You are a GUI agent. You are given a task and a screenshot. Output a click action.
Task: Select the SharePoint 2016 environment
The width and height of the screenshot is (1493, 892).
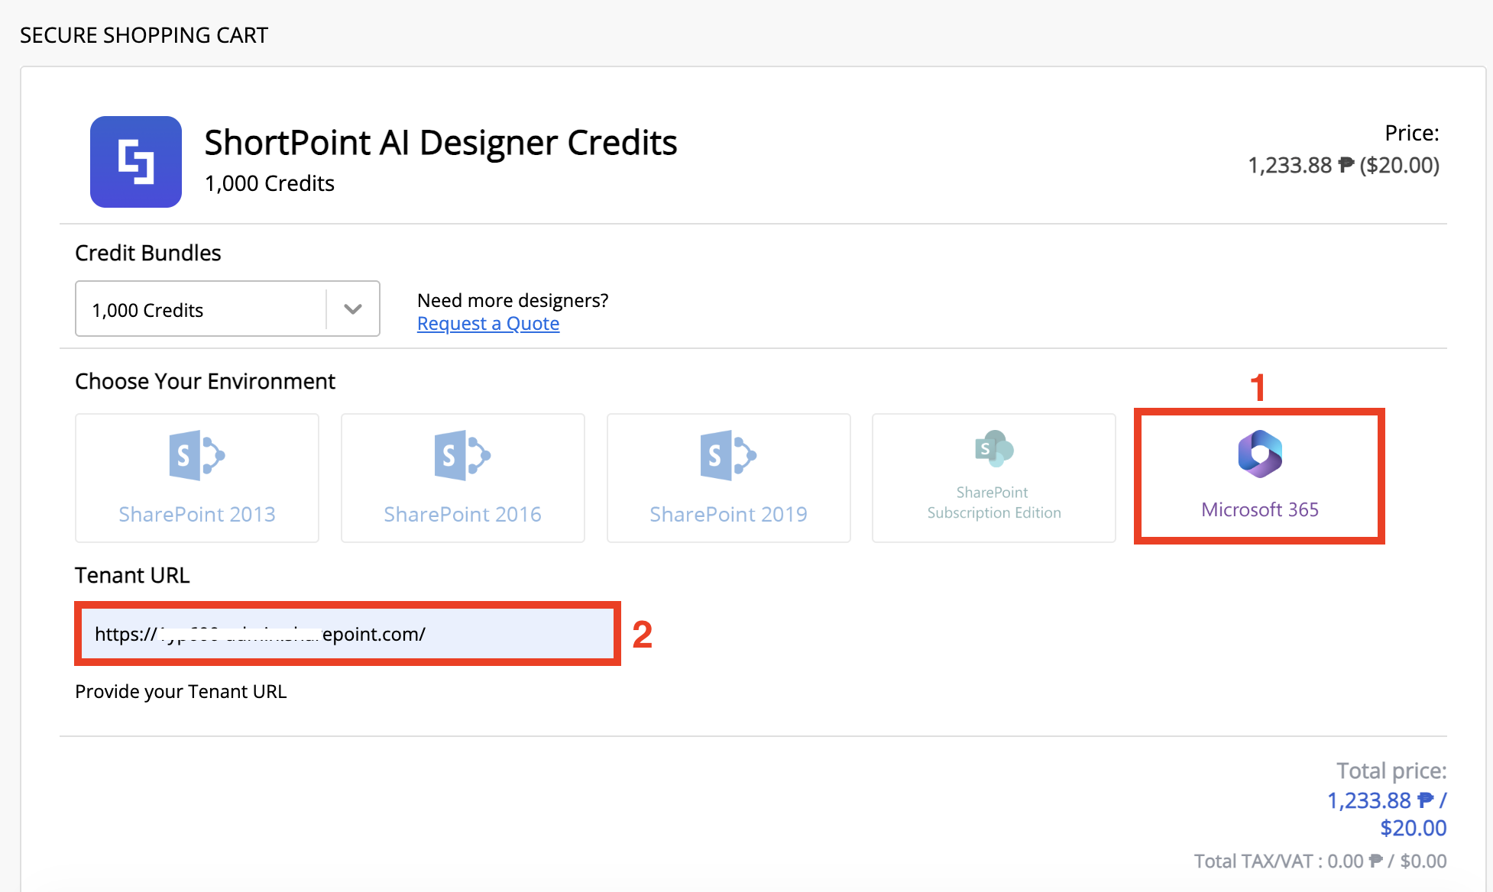[x=463, y=478]
